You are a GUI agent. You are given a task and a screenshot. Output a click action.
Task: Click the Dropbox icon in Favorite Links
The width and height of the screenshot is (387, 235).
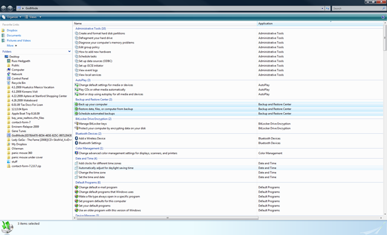[3, 30]
